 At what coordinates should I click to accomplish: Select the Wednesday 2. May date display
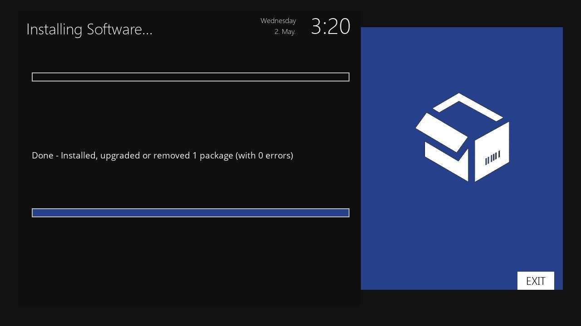click(x=278, y=26)
